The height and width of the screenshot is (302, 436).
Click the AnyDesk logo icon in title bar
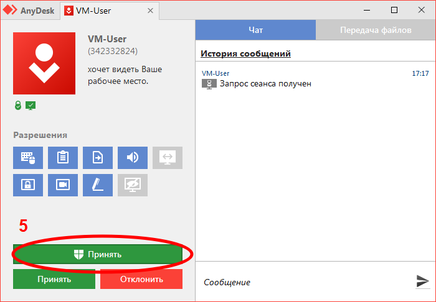pyautogui.click(x=10, y=10)
